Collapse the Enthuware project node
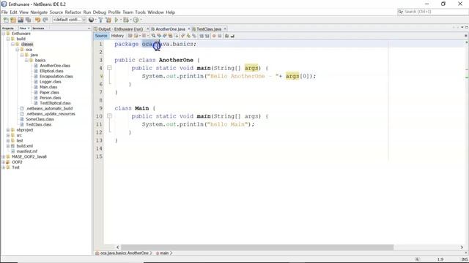This screenshot has height=263, width=469. click(x=3, y=34)
